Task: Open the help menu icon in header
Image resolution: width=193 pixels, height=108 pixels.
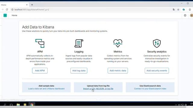Action: tap(185, 15)
